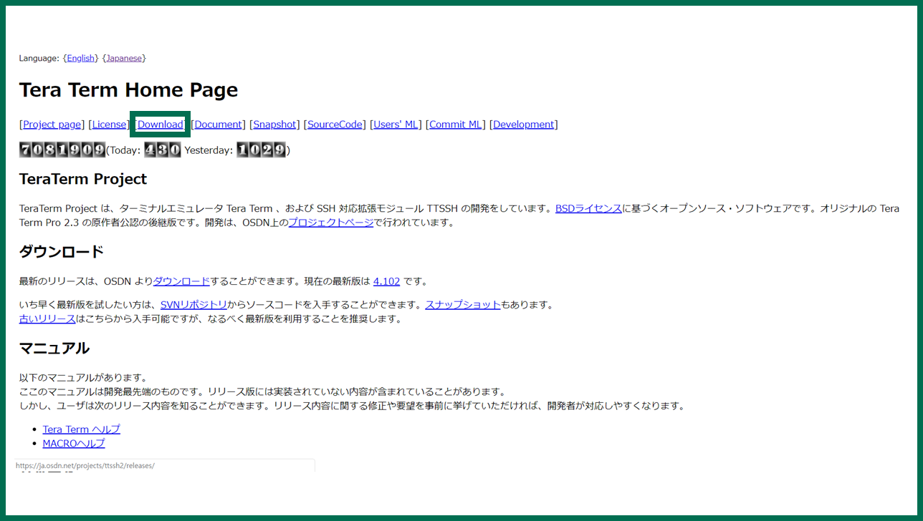This screenshot has width=923, height=521.
Task: Open the Snapshot navigation link
Action: point(274,125)
